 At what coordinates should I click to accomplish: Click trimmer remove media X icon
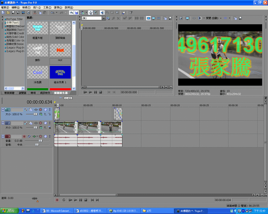118,18
